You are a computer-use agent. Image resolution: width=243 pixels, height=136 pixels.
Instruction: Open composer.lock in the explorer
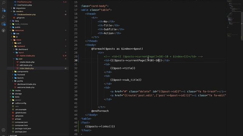pyautogui.click(x=21, y=125)
